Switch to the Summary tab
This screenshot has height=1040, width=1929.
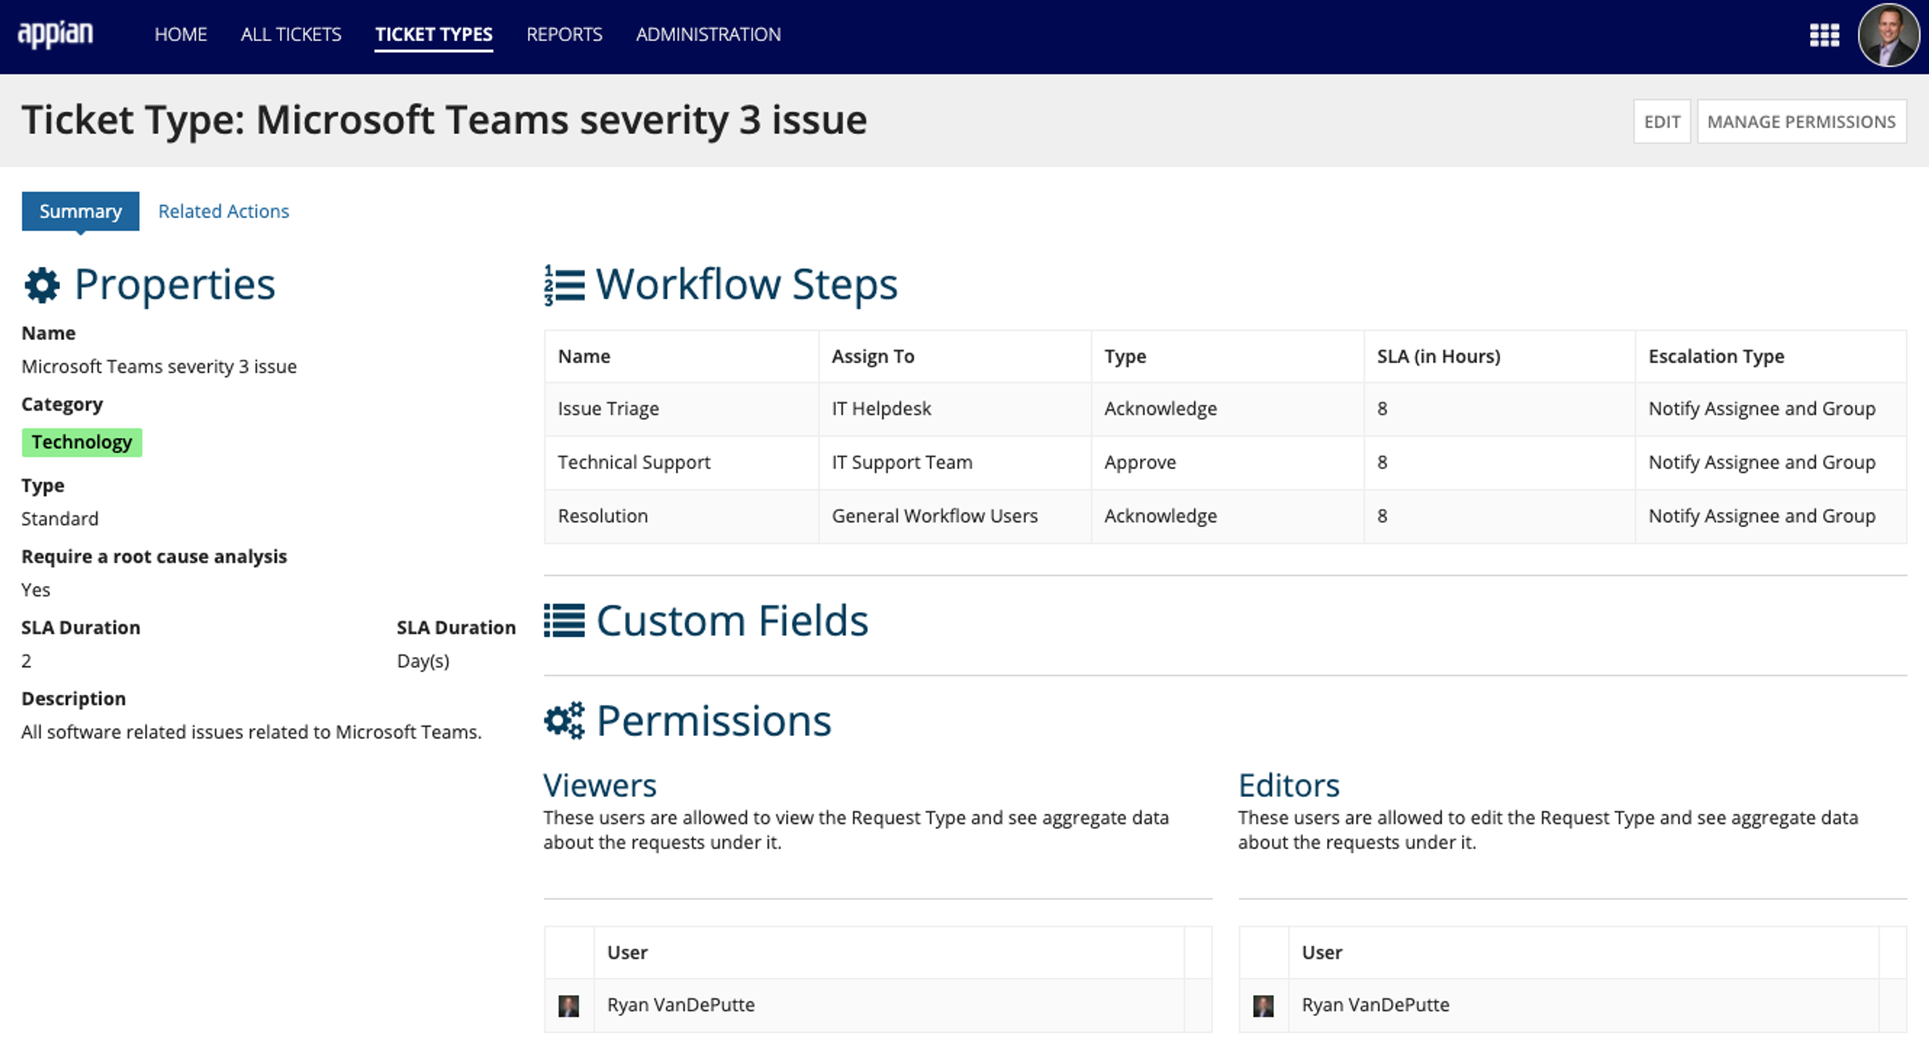(x=80, y=211)
